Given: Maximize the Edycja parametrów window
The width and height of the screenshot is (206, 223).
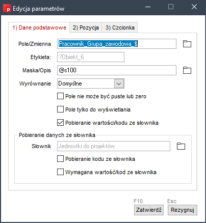Looking at the screenshot, I should (x=171, y=7).
